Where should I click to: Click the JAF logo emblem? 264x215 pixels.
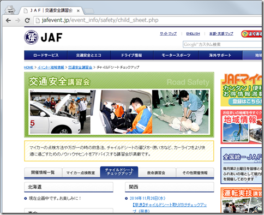tap(31, 37)
